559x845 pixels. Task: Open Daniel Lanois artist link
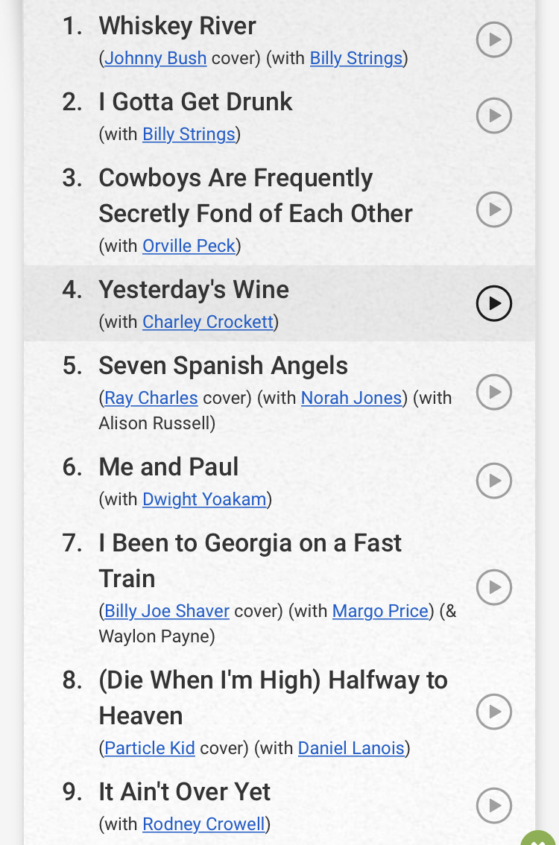pyautogui.click(x=351, y=748)
